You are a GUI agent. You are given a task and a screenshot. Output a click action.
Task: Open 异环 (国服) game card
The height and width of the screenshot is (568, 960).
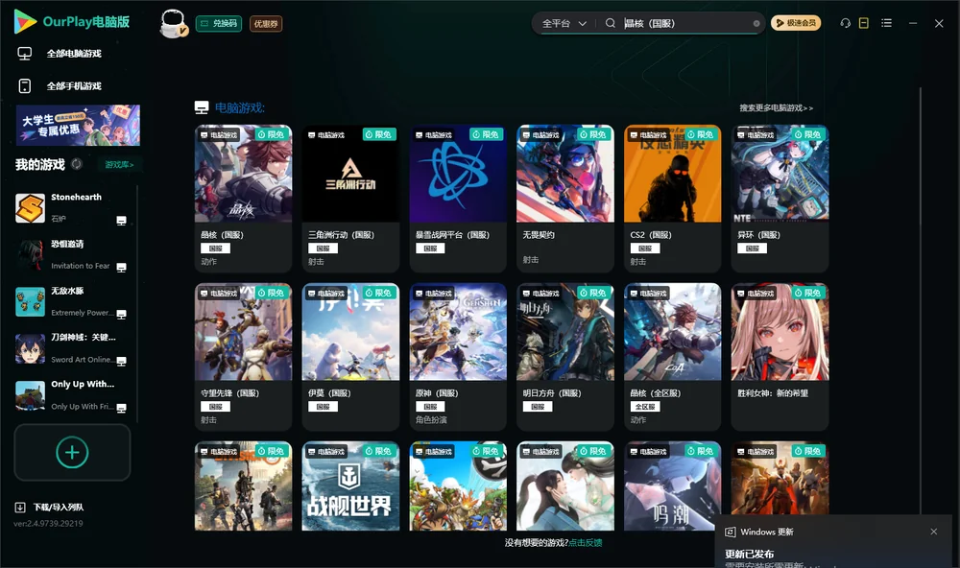point(780,199)
